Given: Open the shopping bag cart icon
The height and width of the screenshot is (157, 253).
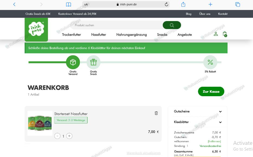Looking at the screenshot, I should pyautogui.click(x=225, y=34).
